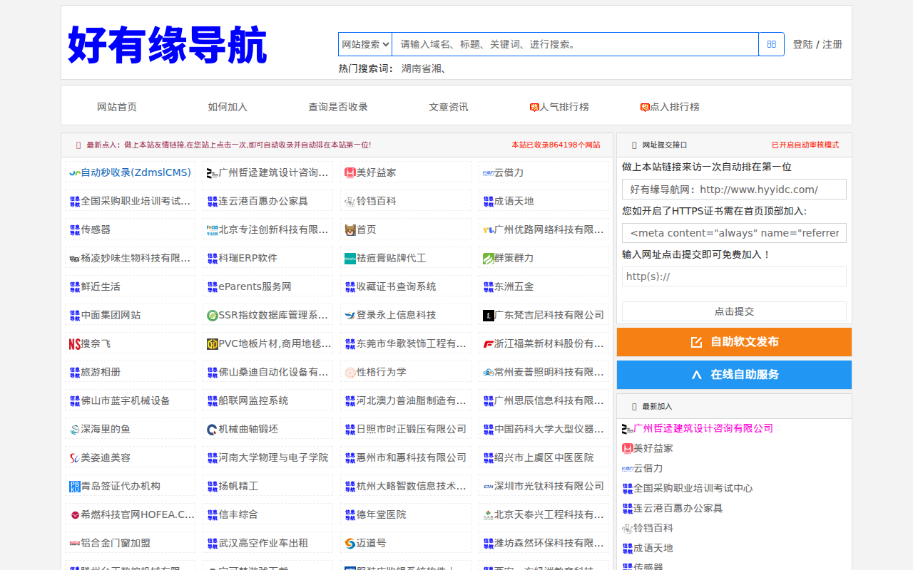Click the green 群策群力 favicon
This screenshot has height=570, width=913.
click(488, 259)
